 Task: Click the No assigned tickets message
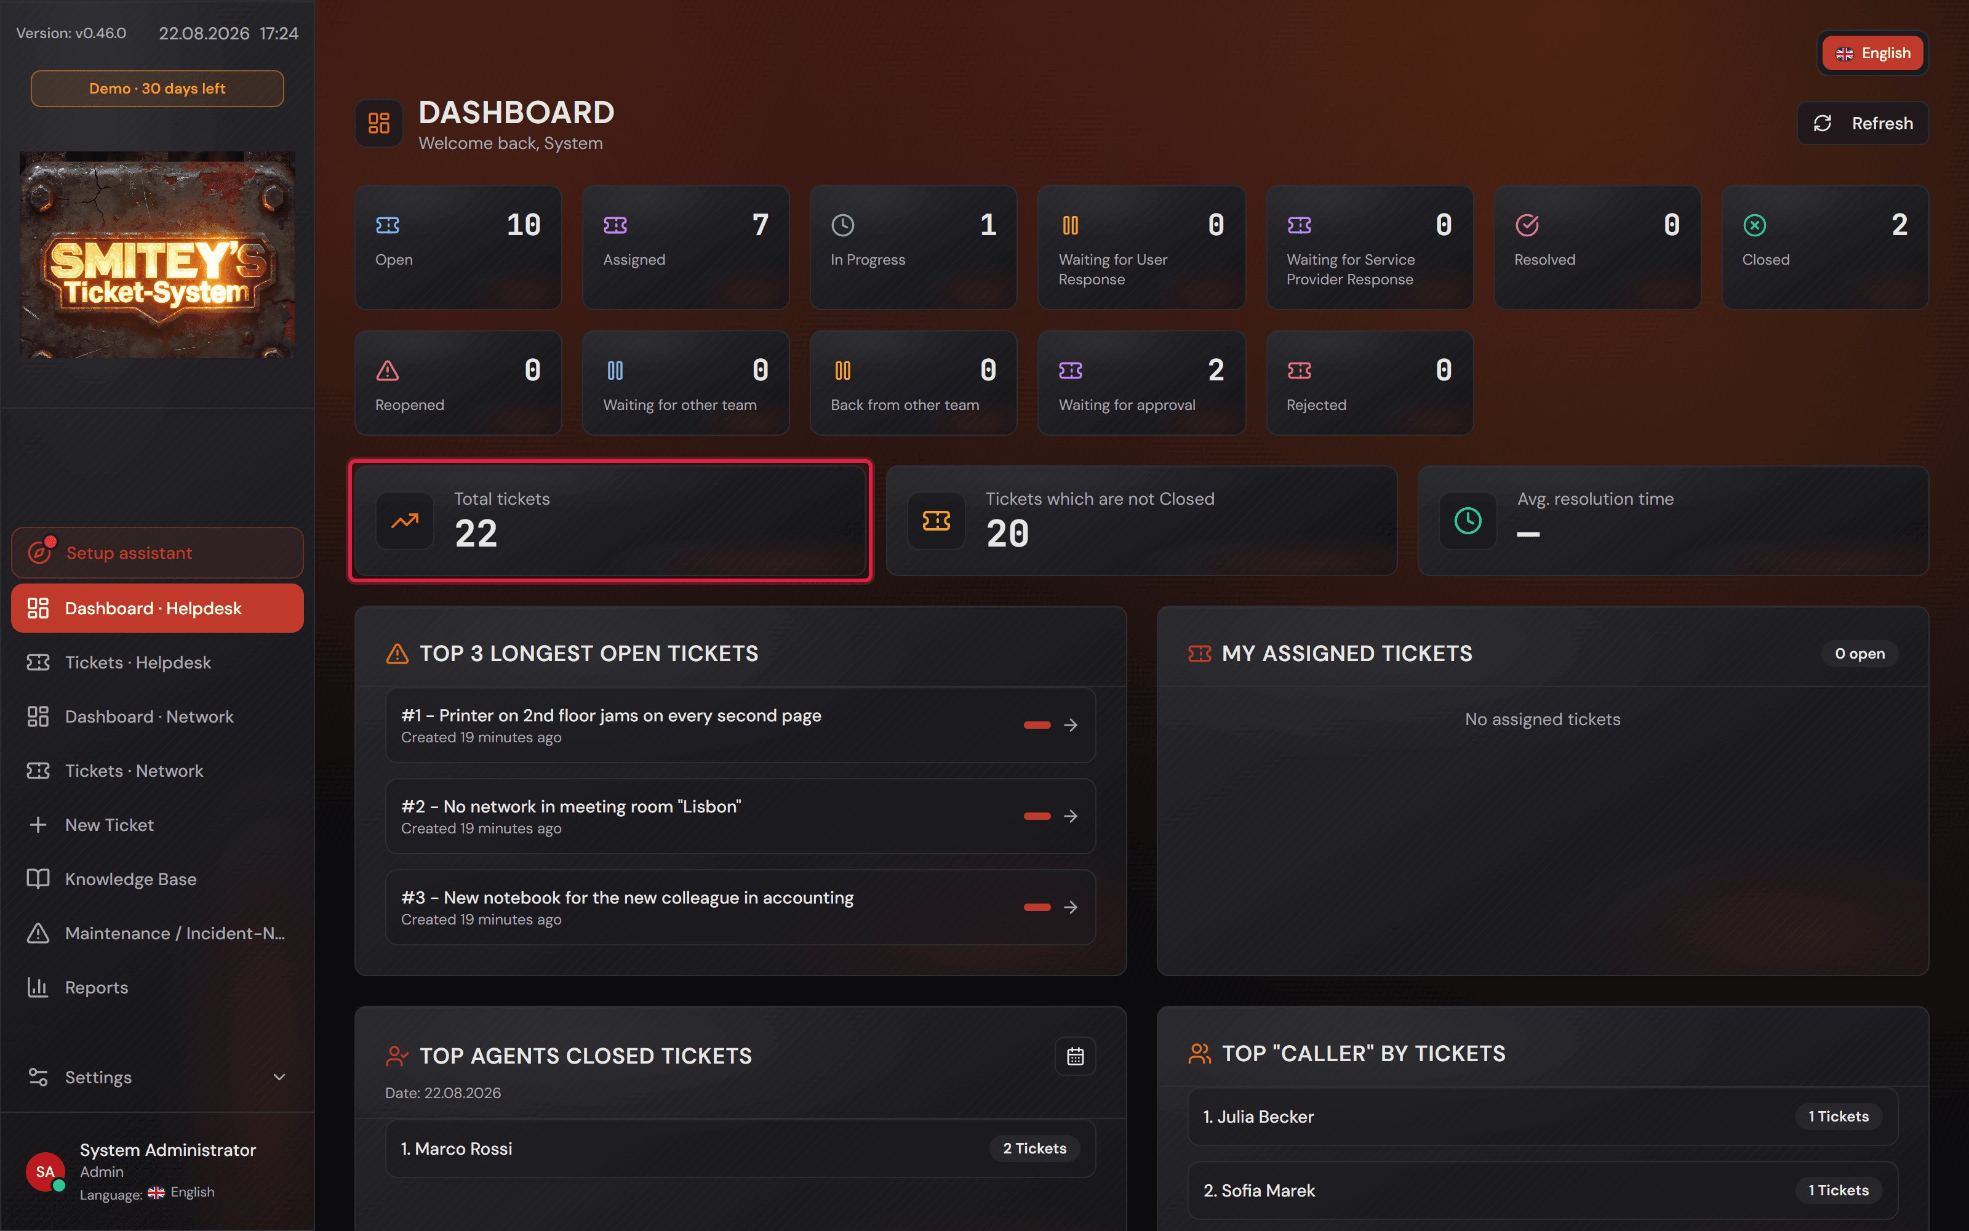[x=1543, y=719]
